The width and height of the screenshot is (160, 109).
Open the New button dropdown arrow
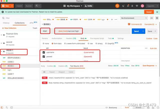pos(12,6)
